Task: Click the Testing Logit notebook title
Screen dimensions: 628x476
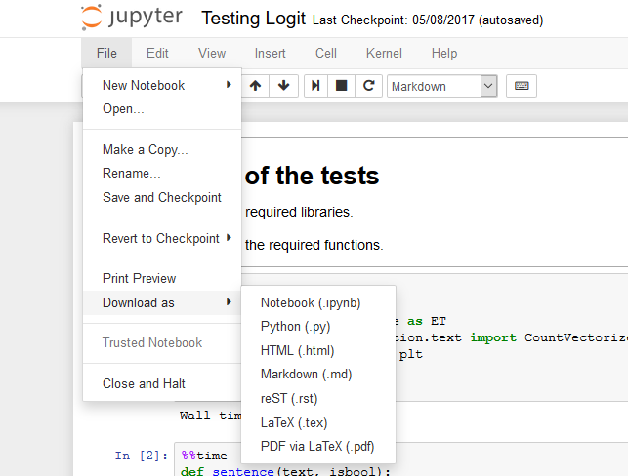Action: pos(254,19)
